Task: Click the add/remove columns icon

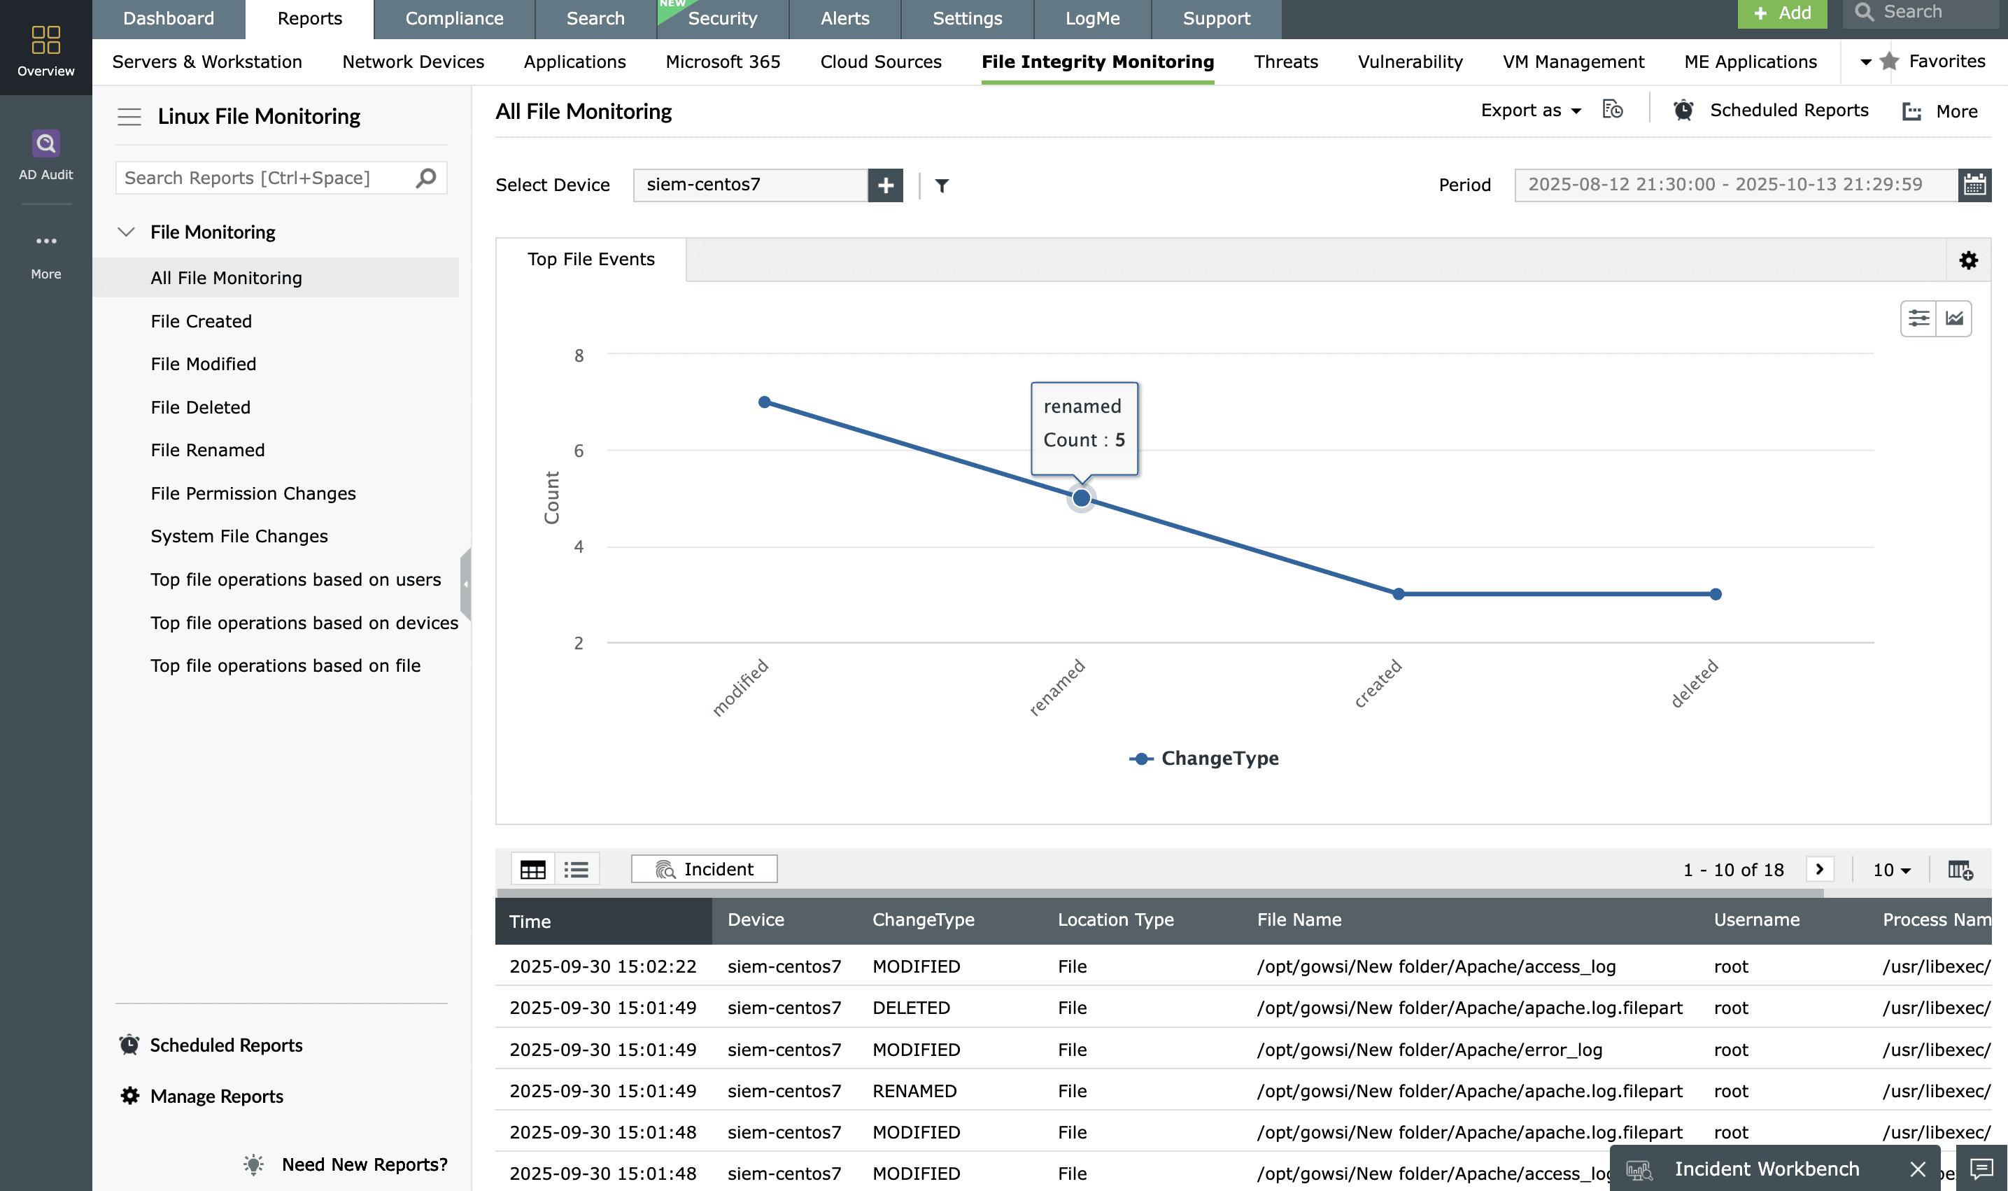Action: click(x=1960, y=869)
